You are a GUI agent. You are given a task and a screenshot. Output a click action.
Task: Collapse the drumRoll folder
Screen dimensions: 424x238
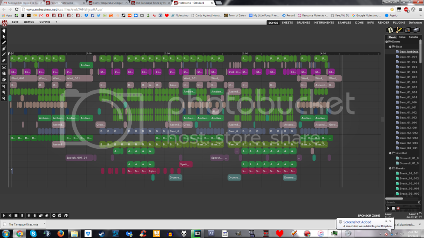pos(390,153)
